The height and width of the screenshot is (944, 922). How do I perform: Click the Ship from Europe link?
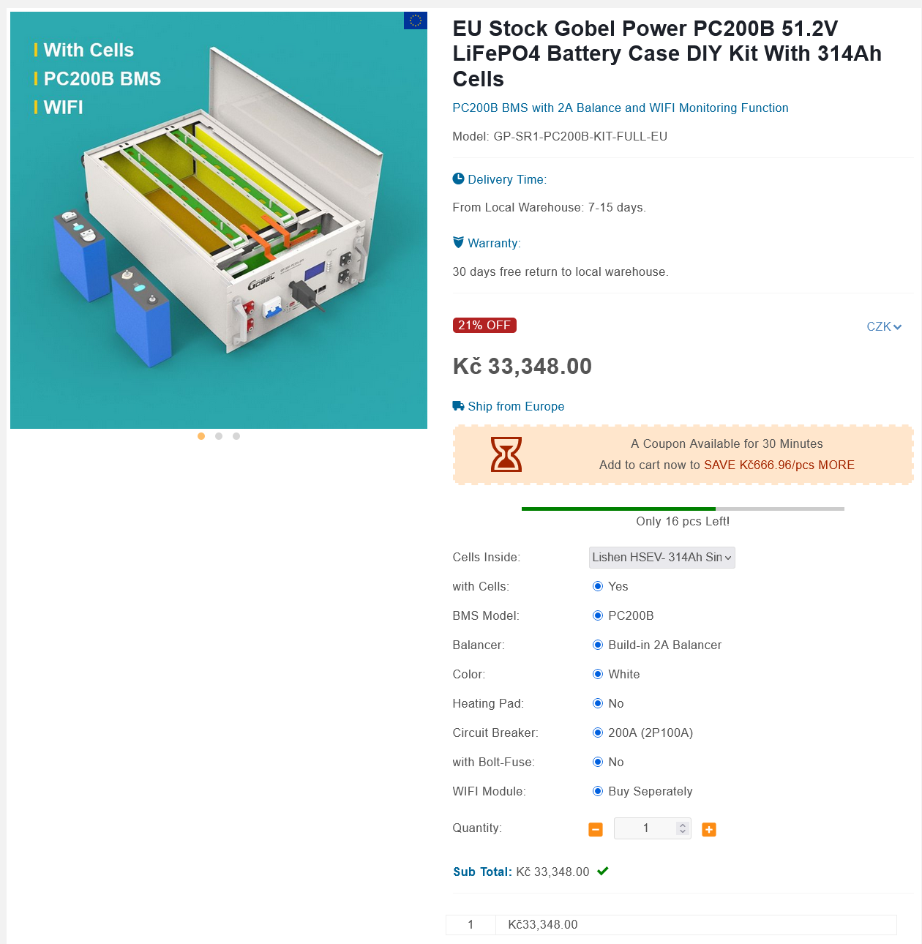pyautogui.click(x=516, y=406)
